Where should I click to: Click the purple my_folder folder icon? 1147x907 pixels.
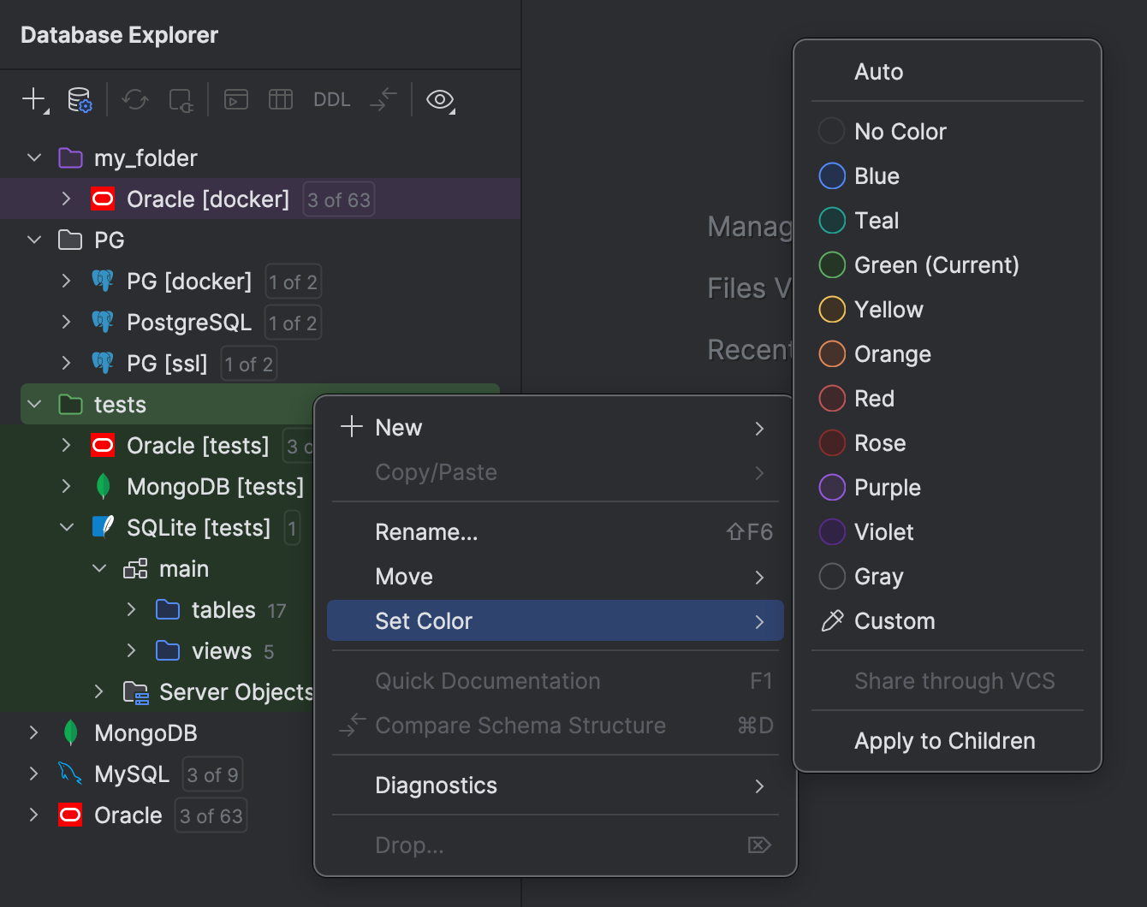[70, 158]
